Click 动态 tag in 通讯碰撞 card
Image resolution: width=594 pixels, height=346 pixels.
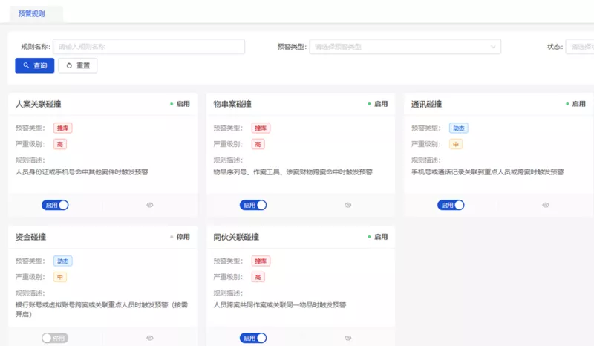point(459,128)
